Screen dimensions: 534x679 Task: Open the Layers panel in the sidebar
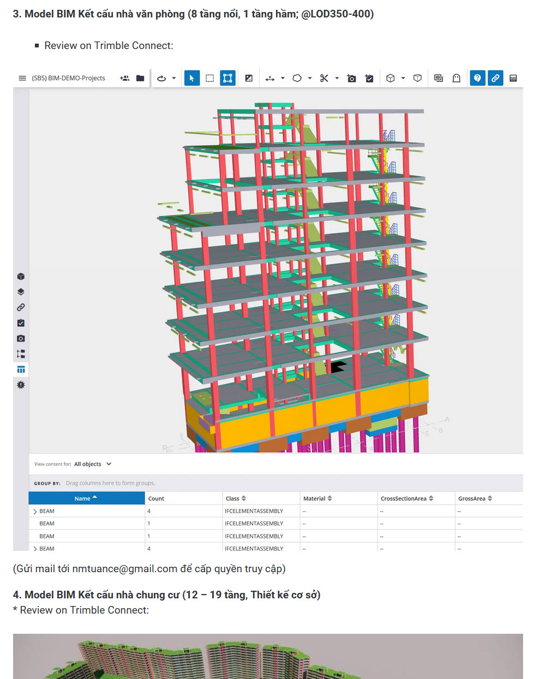[21, 292]
